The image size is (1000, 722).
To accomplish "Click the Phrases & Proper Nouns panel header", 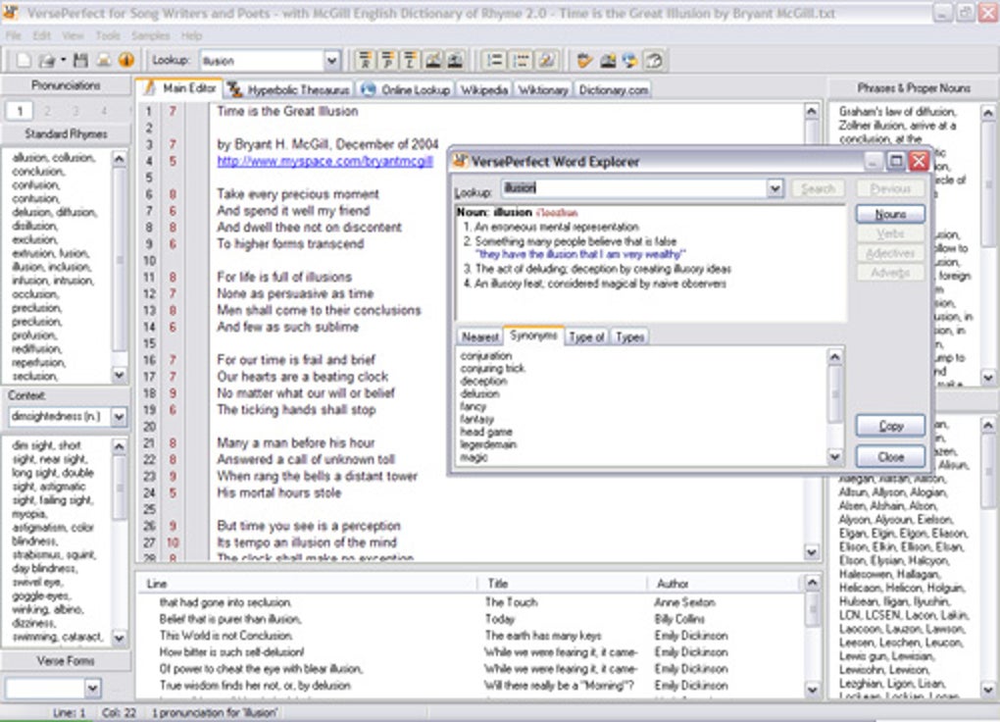I will coord(914,88).
